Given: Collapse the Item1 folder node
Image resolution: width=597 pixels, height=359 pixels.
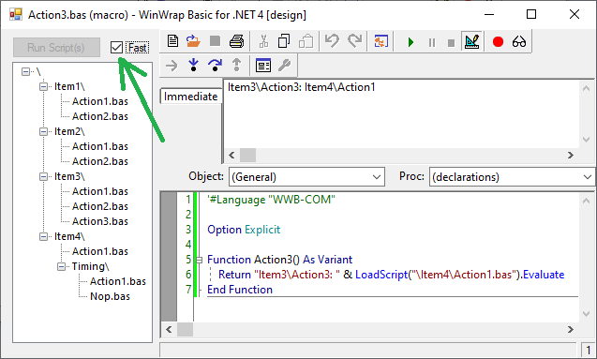Looking at the screenshot, I should [x=43, y=86].
